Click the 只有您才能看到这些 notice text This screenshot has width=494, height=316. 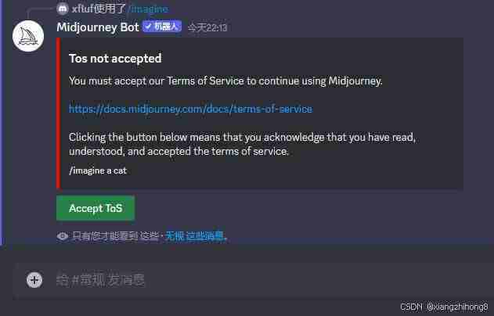115,235
